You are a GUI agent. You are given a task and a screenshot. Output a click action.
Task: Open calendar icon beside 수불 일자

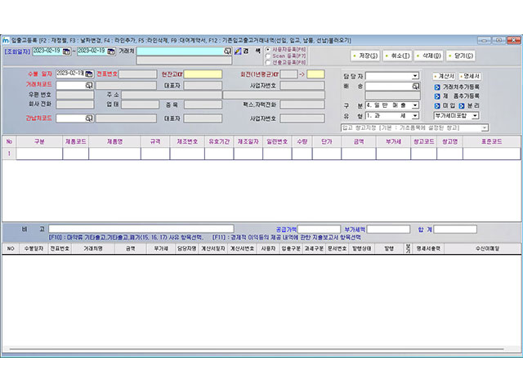[89, 73]
